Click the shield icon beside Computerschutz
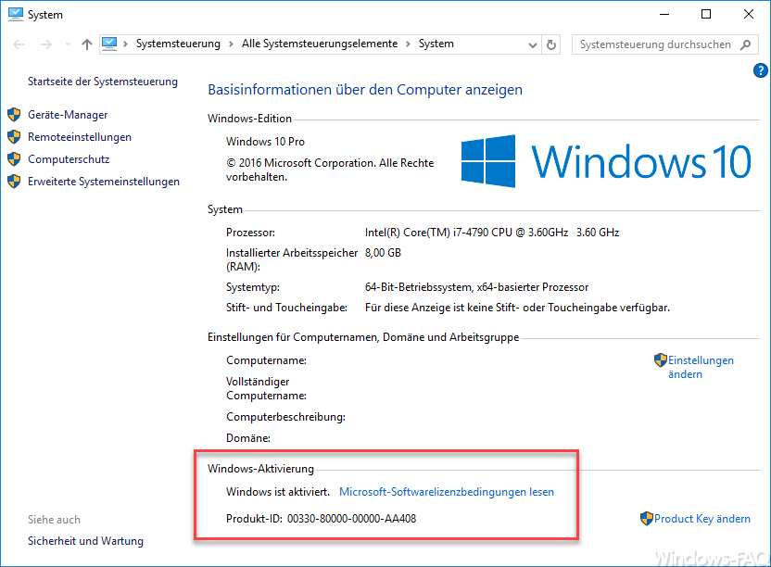 [14, 159]
